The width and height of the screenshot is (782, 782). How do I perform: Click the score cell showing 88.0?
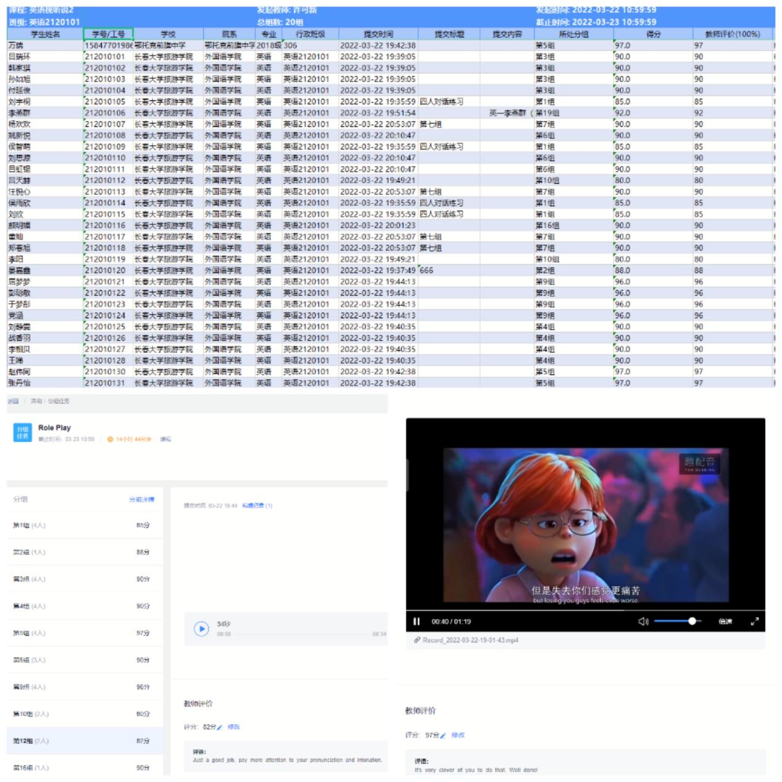pos(653,270)
